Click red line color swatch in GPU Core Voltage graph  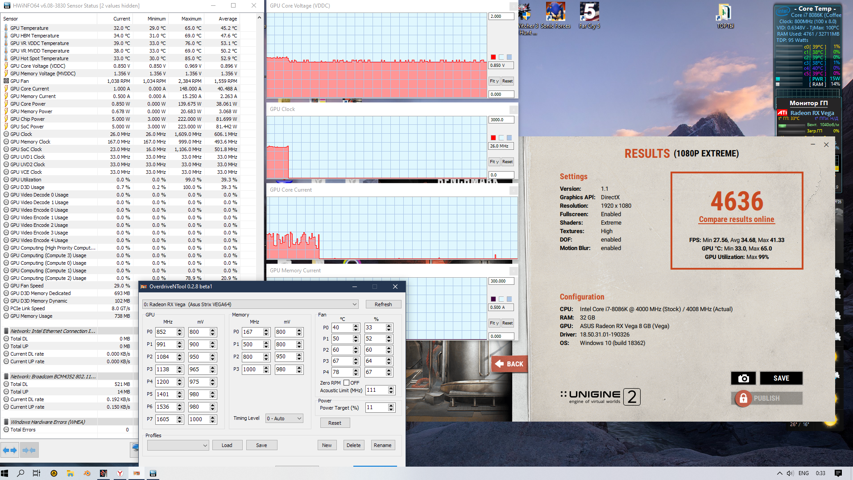tap(493, 57)
